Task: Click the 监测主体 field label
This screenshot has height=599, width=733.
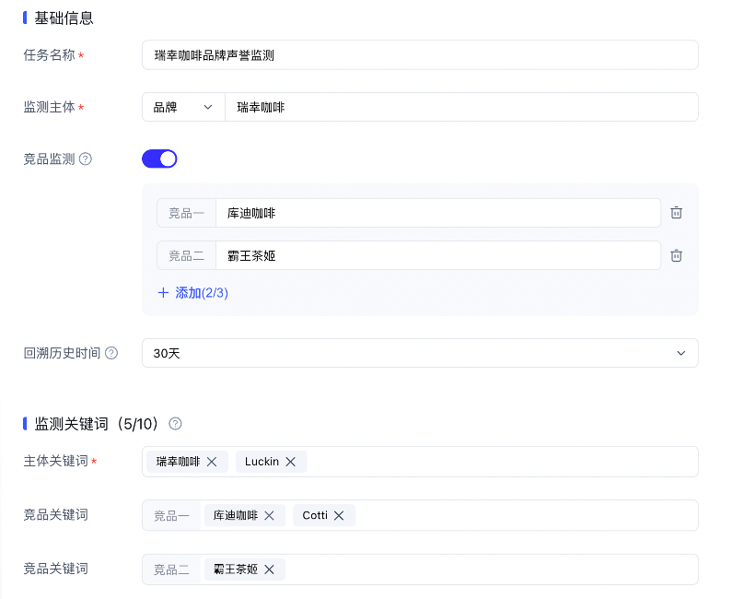Action: pos(49,107)
